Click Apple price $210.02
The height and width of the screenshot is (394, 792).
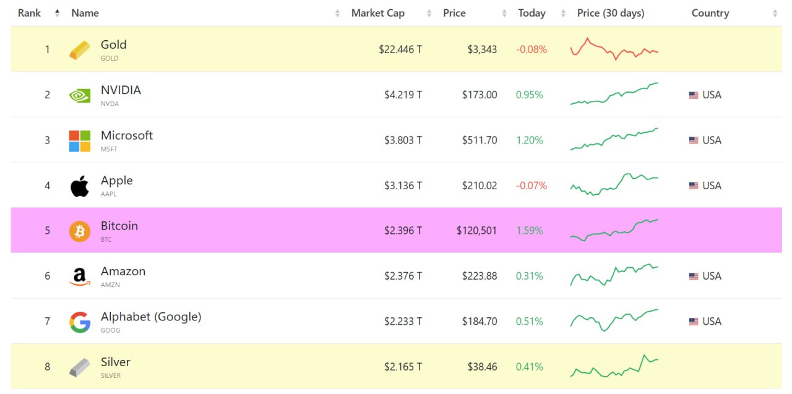(480, 186)
